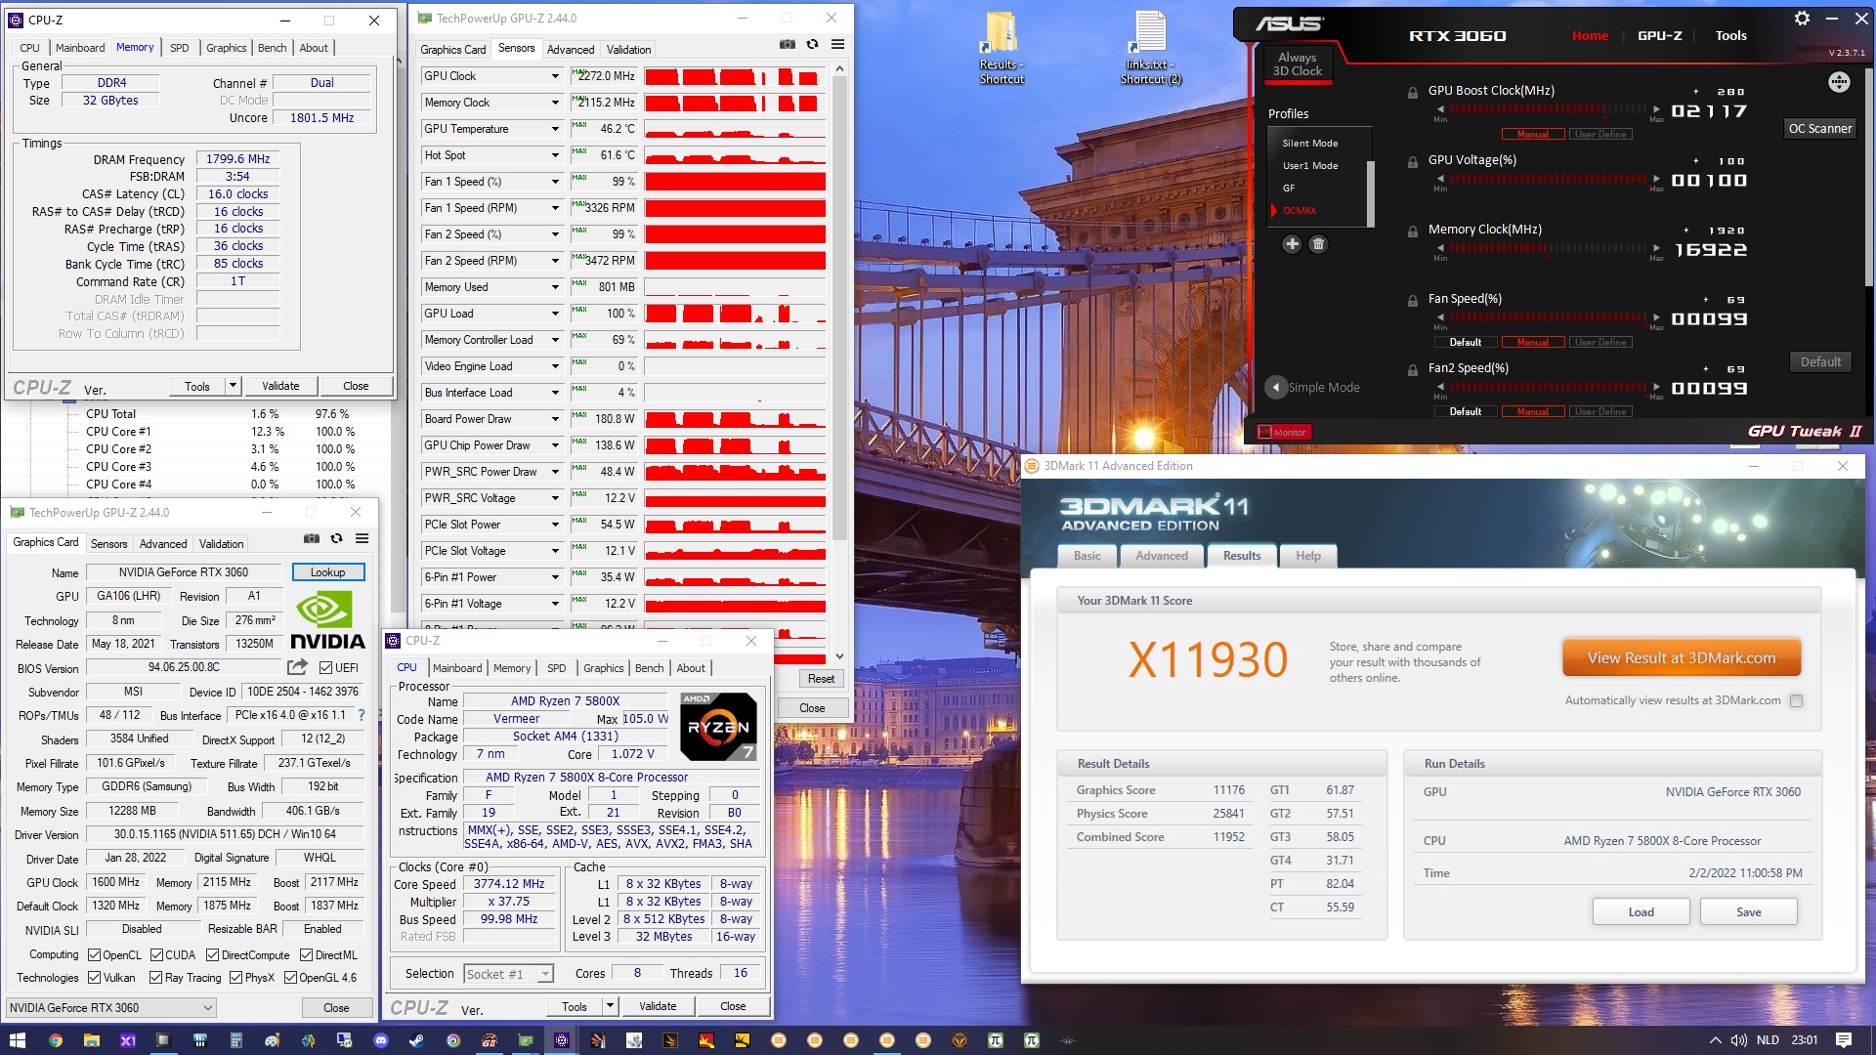This screenshot has height=1055, width=1876.
Task: Adjust GPU Voltage slider
Action: [1549, 179]
